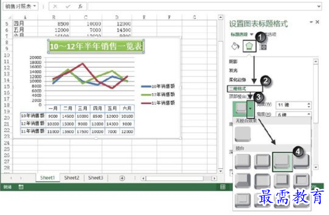Screen dimensions: 329x215
Task: Click the horizontal scrollbar left arrow
Action: (x=143, y=178)
